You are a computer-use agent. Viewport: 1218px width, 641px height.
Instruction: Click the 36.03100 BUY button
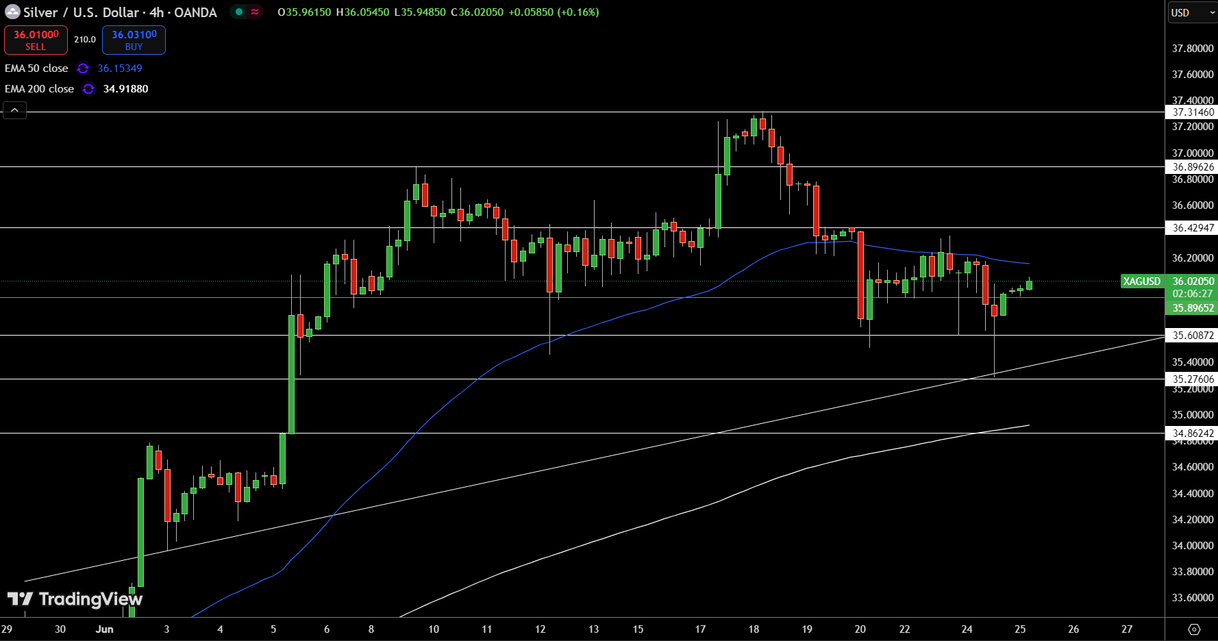(x=134, y=40)
